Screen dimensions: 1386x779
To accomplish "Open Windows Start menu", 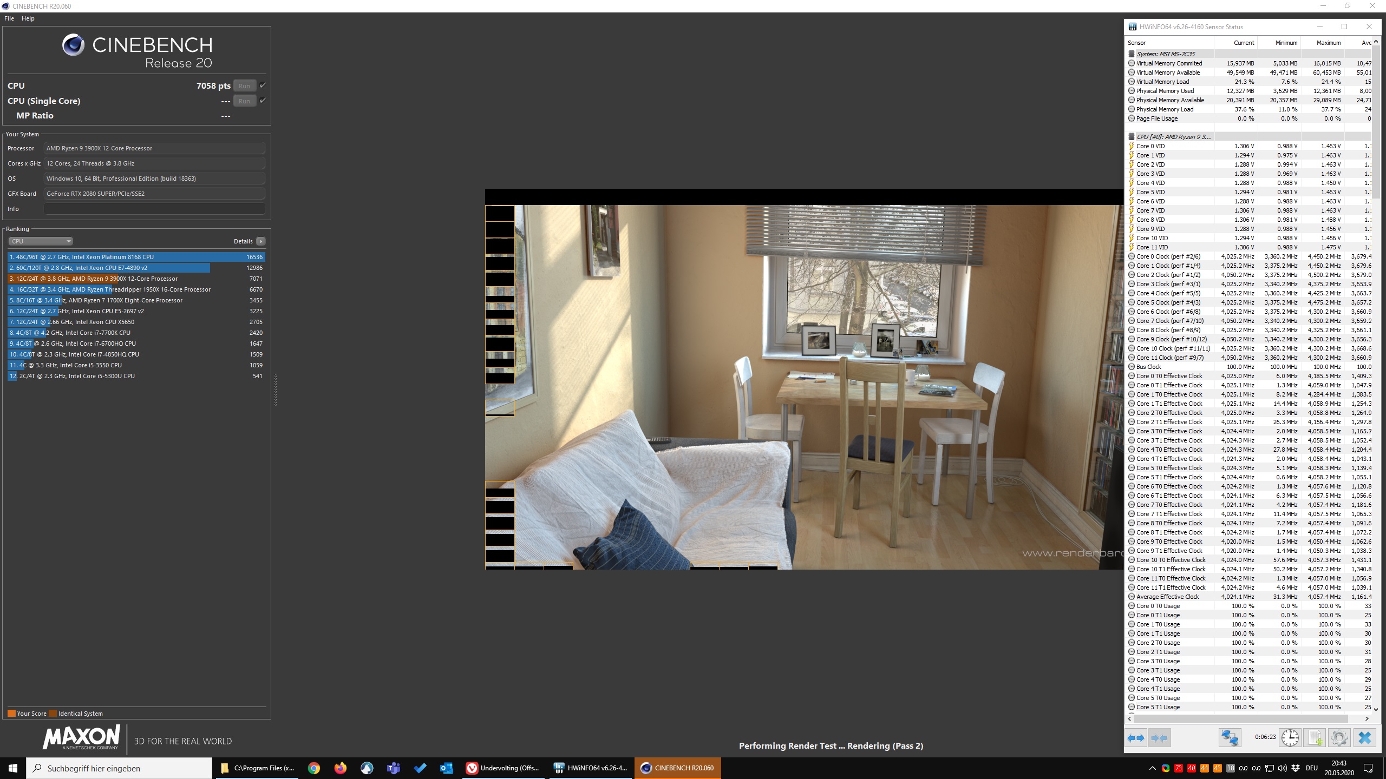I will tap(13, 768).
